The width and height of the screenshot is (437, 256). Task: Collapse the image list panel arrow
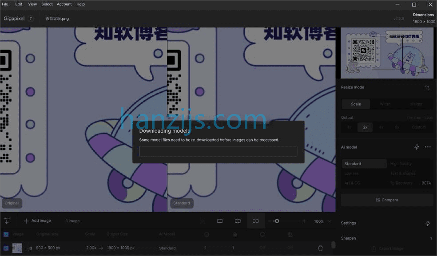click(7, 221)
